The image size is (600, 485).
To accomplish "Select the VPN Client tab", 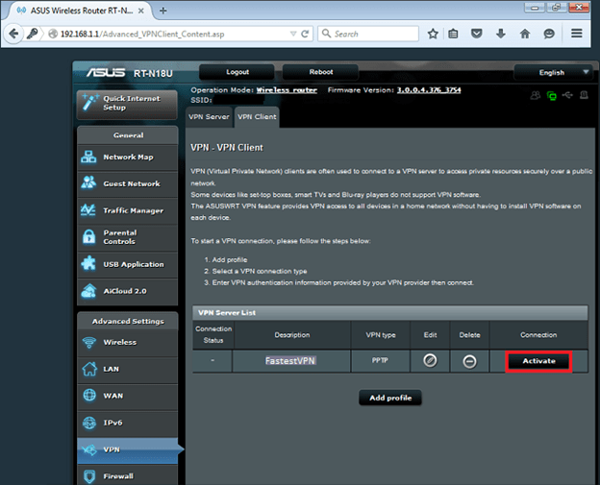I will (257, 116).
